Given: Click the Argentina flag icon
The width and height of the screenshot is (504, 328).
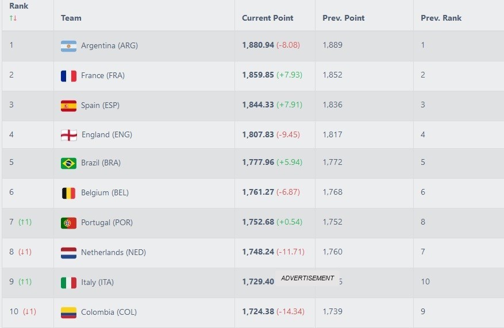Looking at the screenshot, I should pyautogui.click(x=68, y=46).
